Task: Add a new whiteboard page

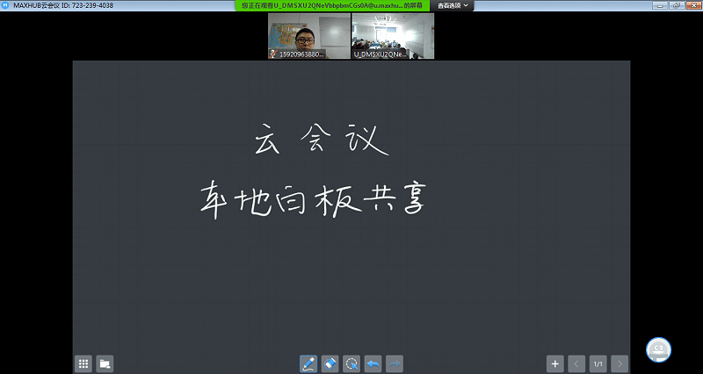Action: pyautogui.click(x=554, y=363)
